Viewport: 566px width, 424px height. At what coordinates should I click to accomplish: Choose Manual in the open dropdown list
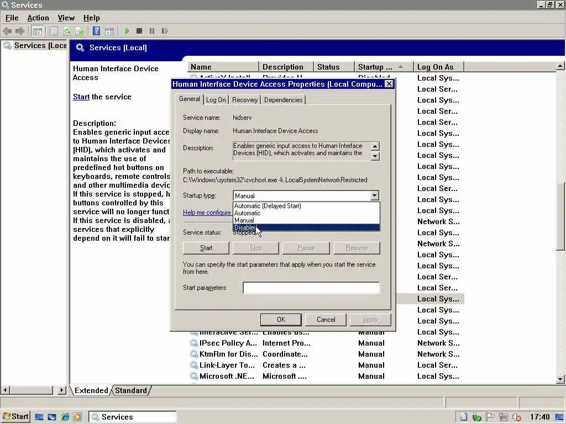306,220
